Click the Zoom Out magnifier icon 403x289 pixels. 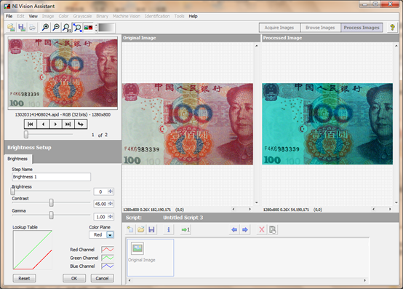tap(56, 27)
